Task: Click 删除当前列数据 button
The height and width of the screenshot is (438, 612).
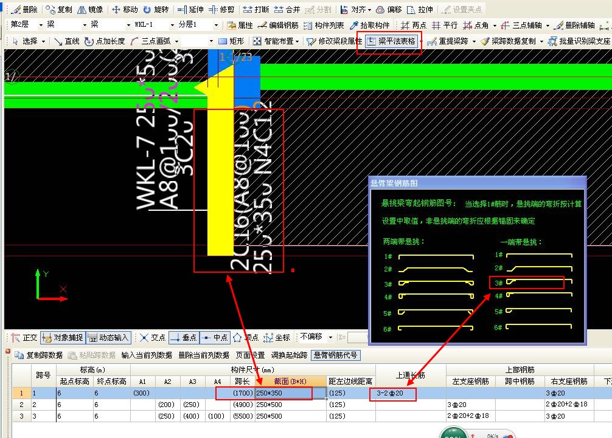Action: [x=204, y=355]
